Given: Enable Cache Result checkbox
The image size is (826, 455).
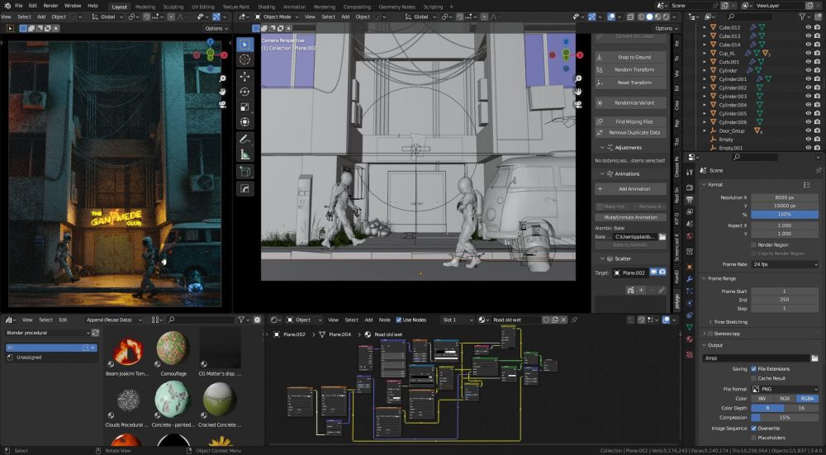Looking at the screenshot, I should tap(754, 378).
